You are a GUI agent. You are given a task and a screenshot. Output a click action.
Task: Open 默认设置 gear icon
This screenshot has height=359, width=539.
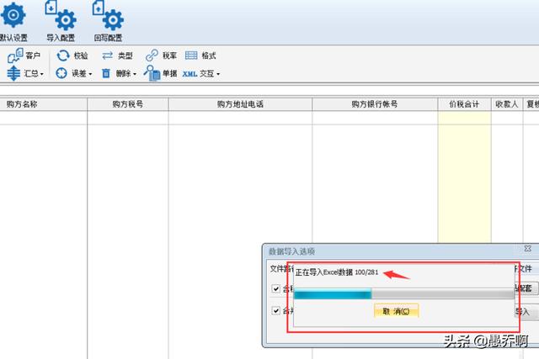(13, 15)
